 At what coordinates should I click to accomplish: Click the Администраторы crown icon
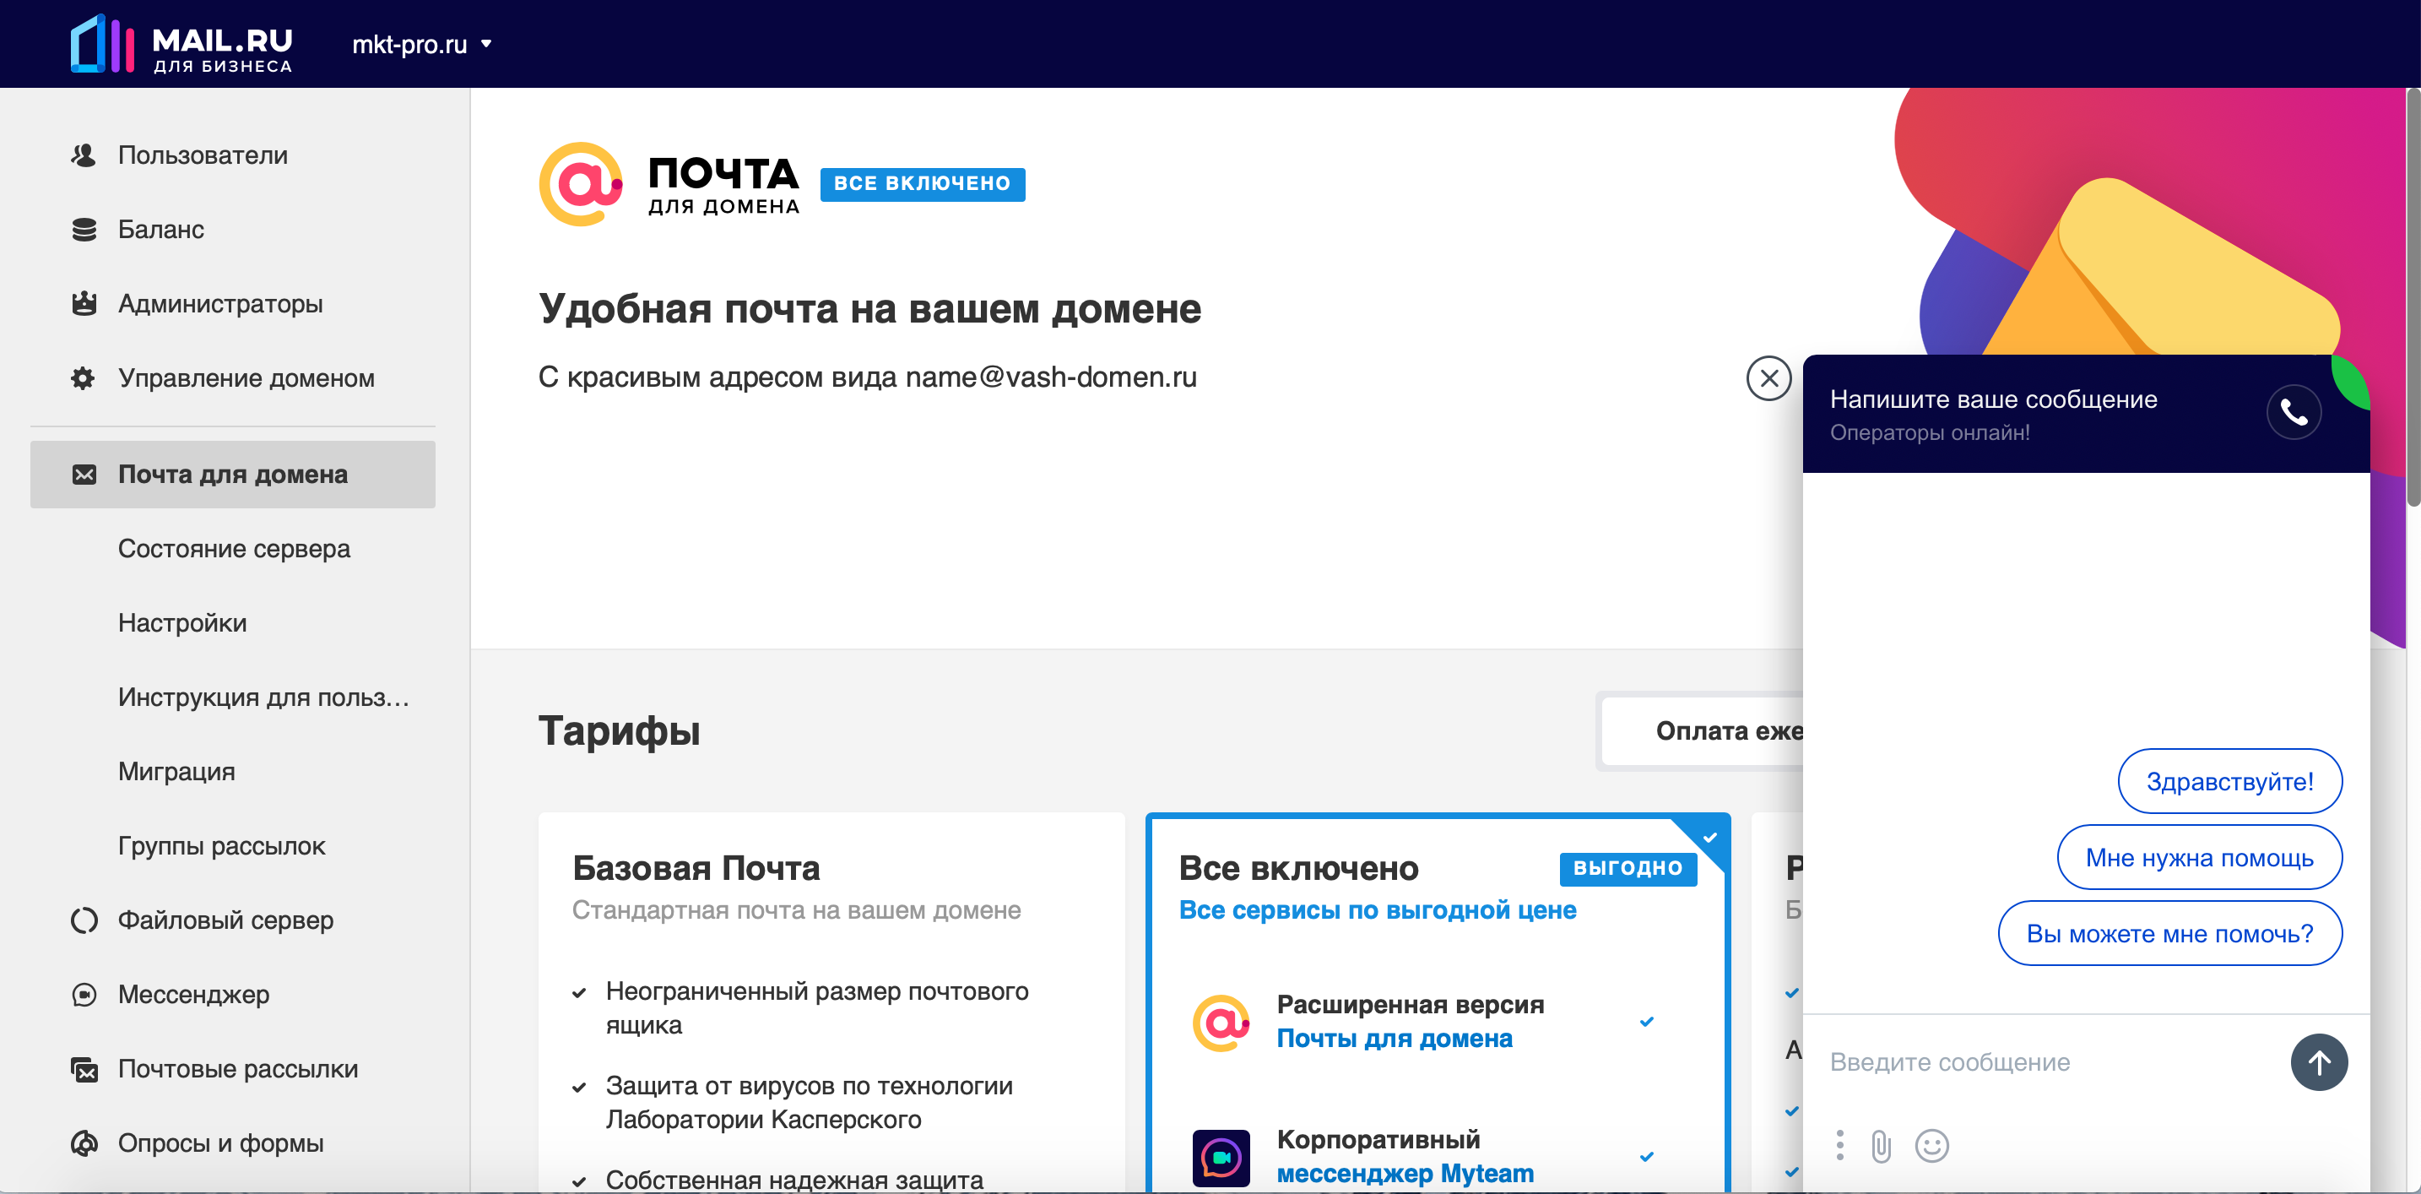(84, 304)
